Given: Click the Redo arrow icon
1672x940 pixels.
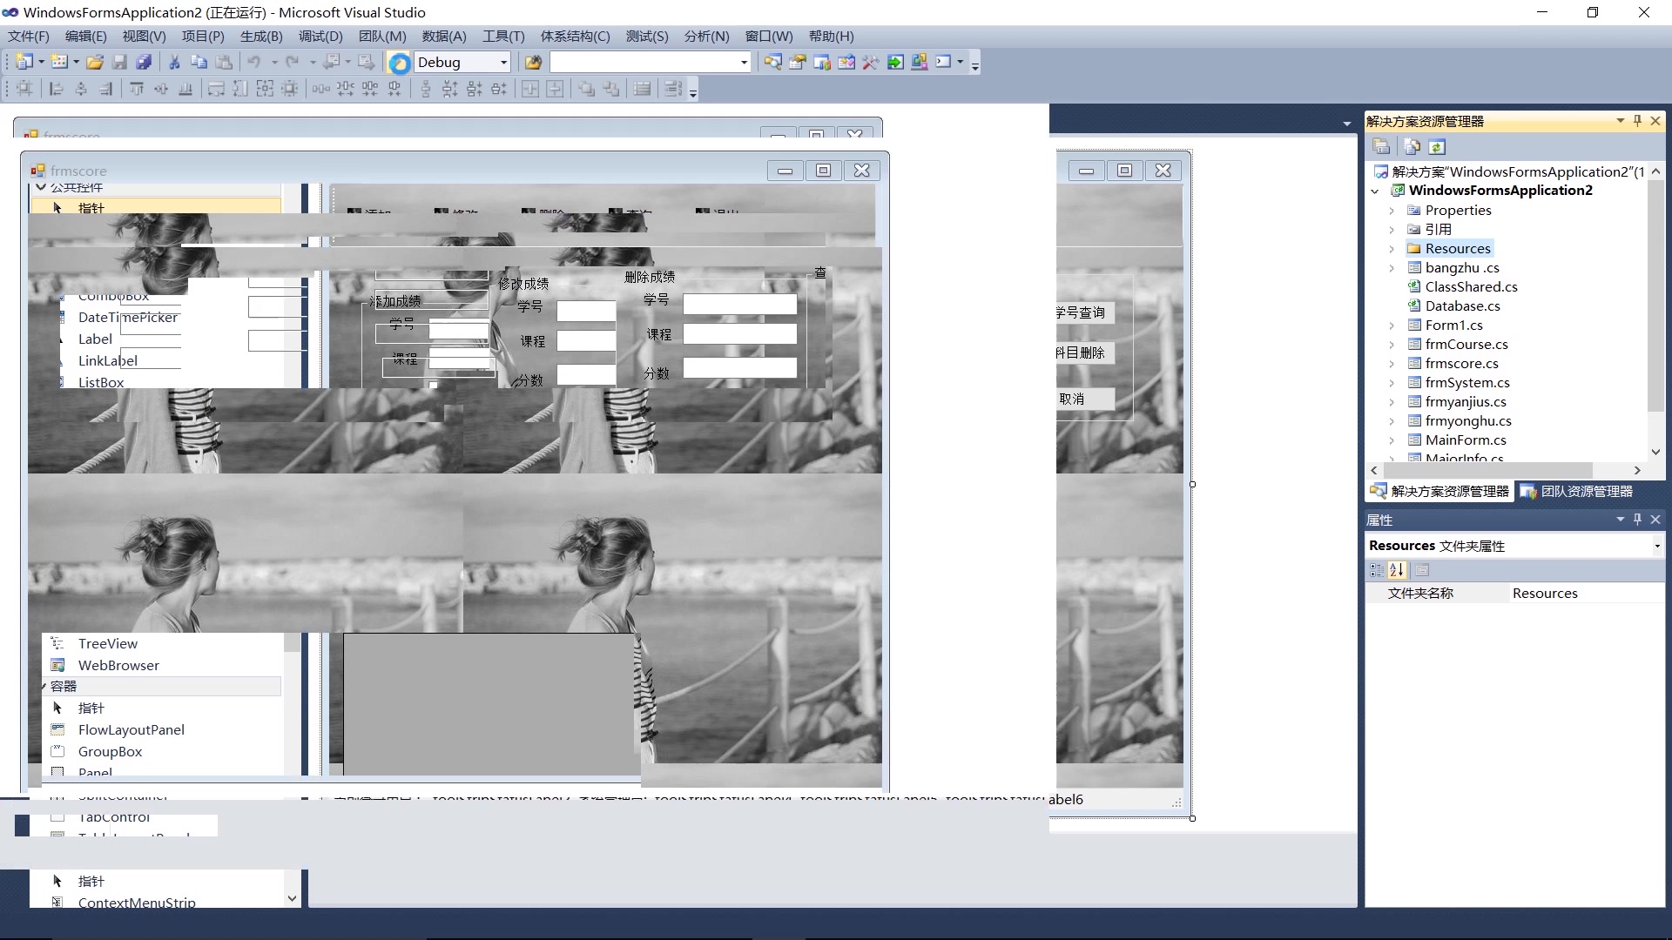Looking at the screenshot, I should pos(293,62).
